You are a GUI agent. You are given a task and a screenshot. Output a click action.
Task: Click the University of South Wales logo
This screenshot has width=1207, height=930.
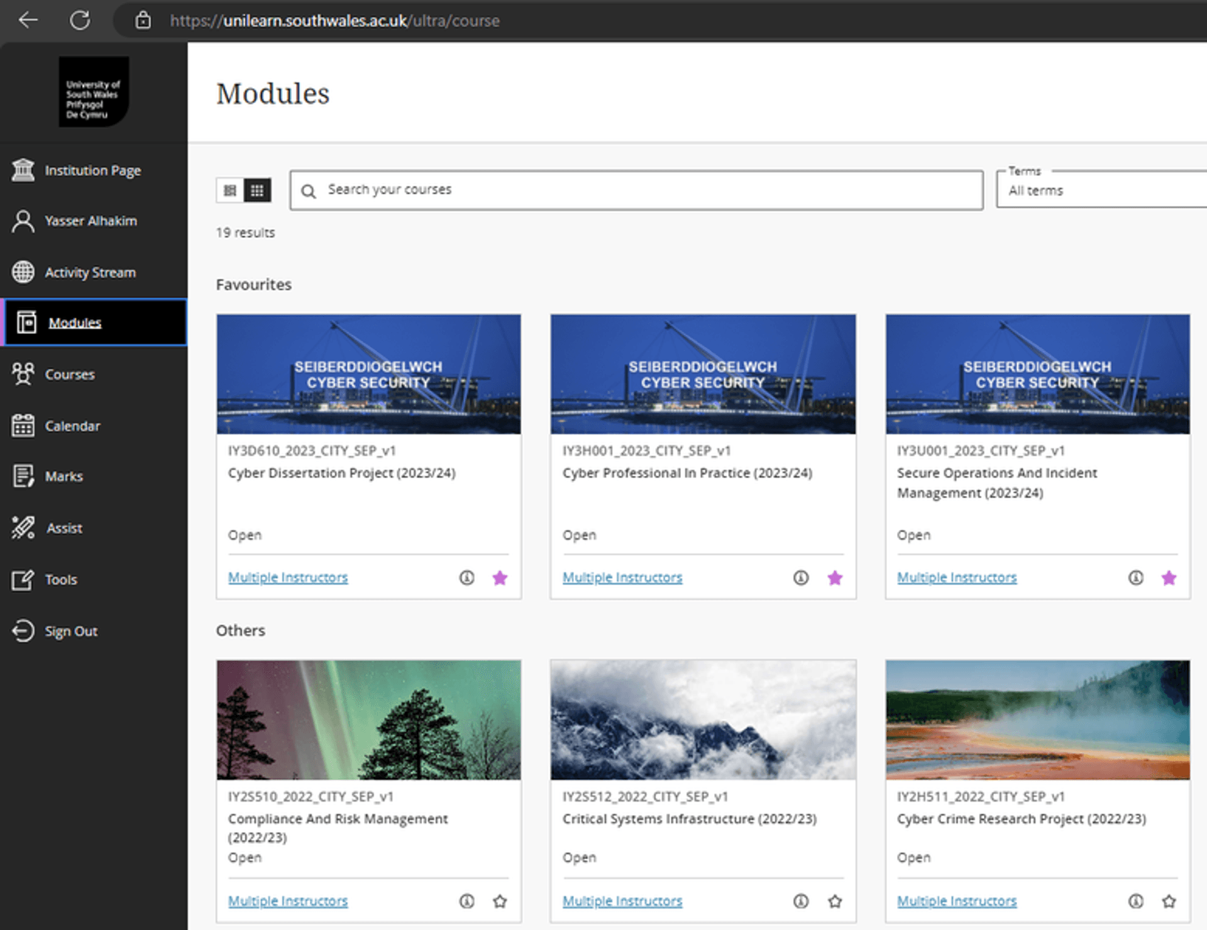click(x=94, y=92)
